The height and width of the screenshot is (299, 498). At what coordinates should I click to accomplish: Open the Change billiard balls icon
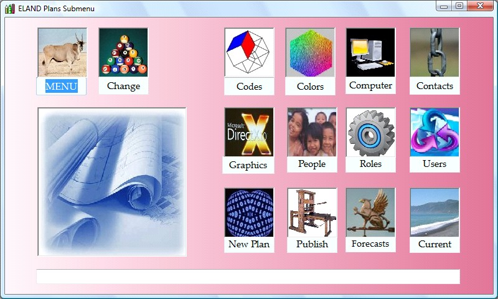pos(123,52)
